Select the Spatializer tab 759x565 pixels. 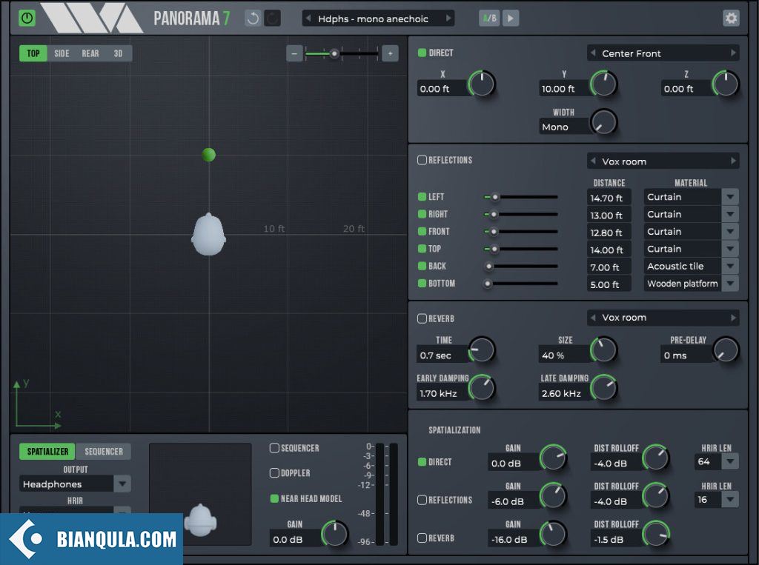[x=47, y=451]
